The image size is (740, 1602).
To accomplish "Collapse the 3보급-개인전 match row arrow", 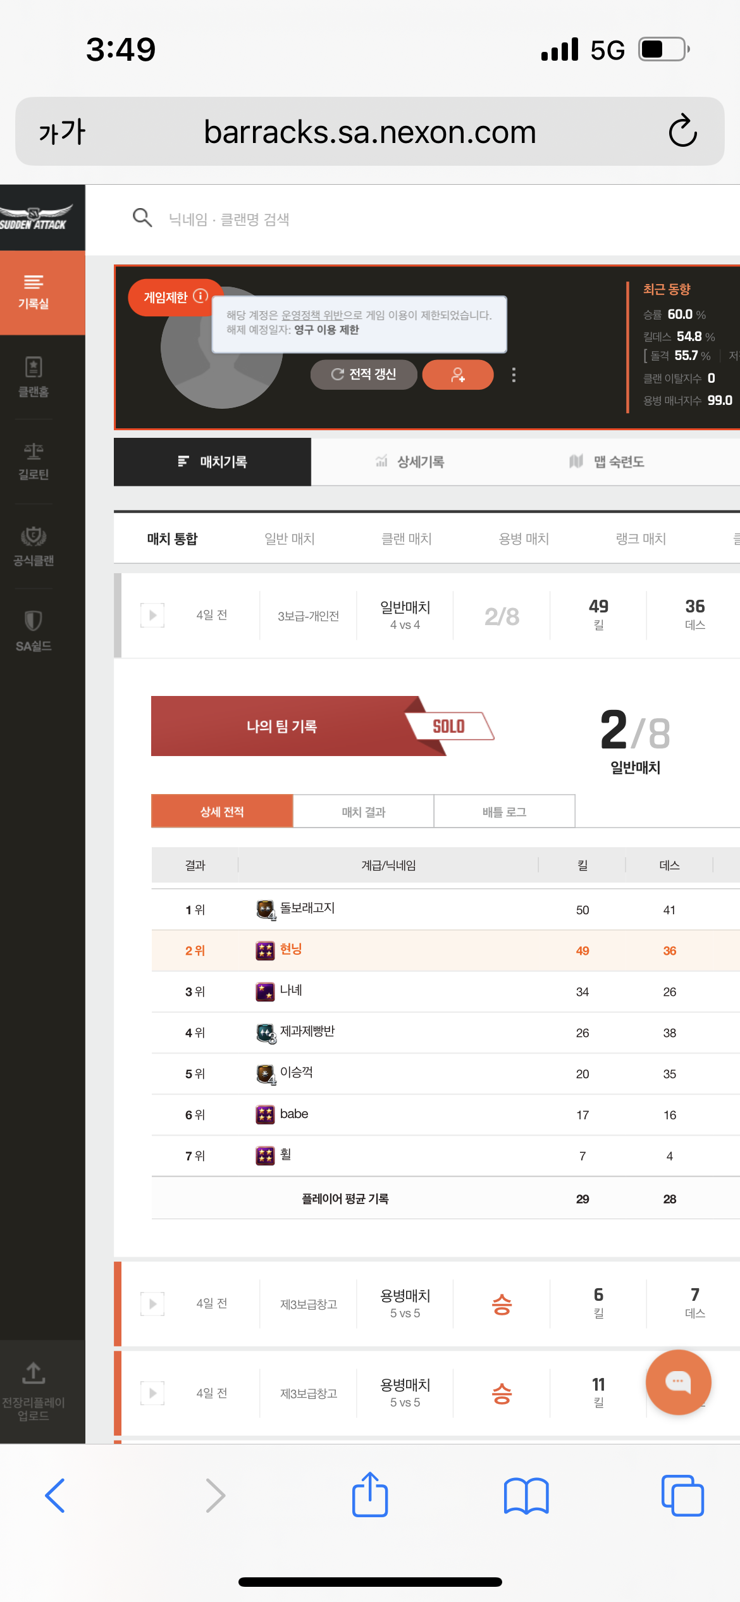I will (x=152, y=615).
